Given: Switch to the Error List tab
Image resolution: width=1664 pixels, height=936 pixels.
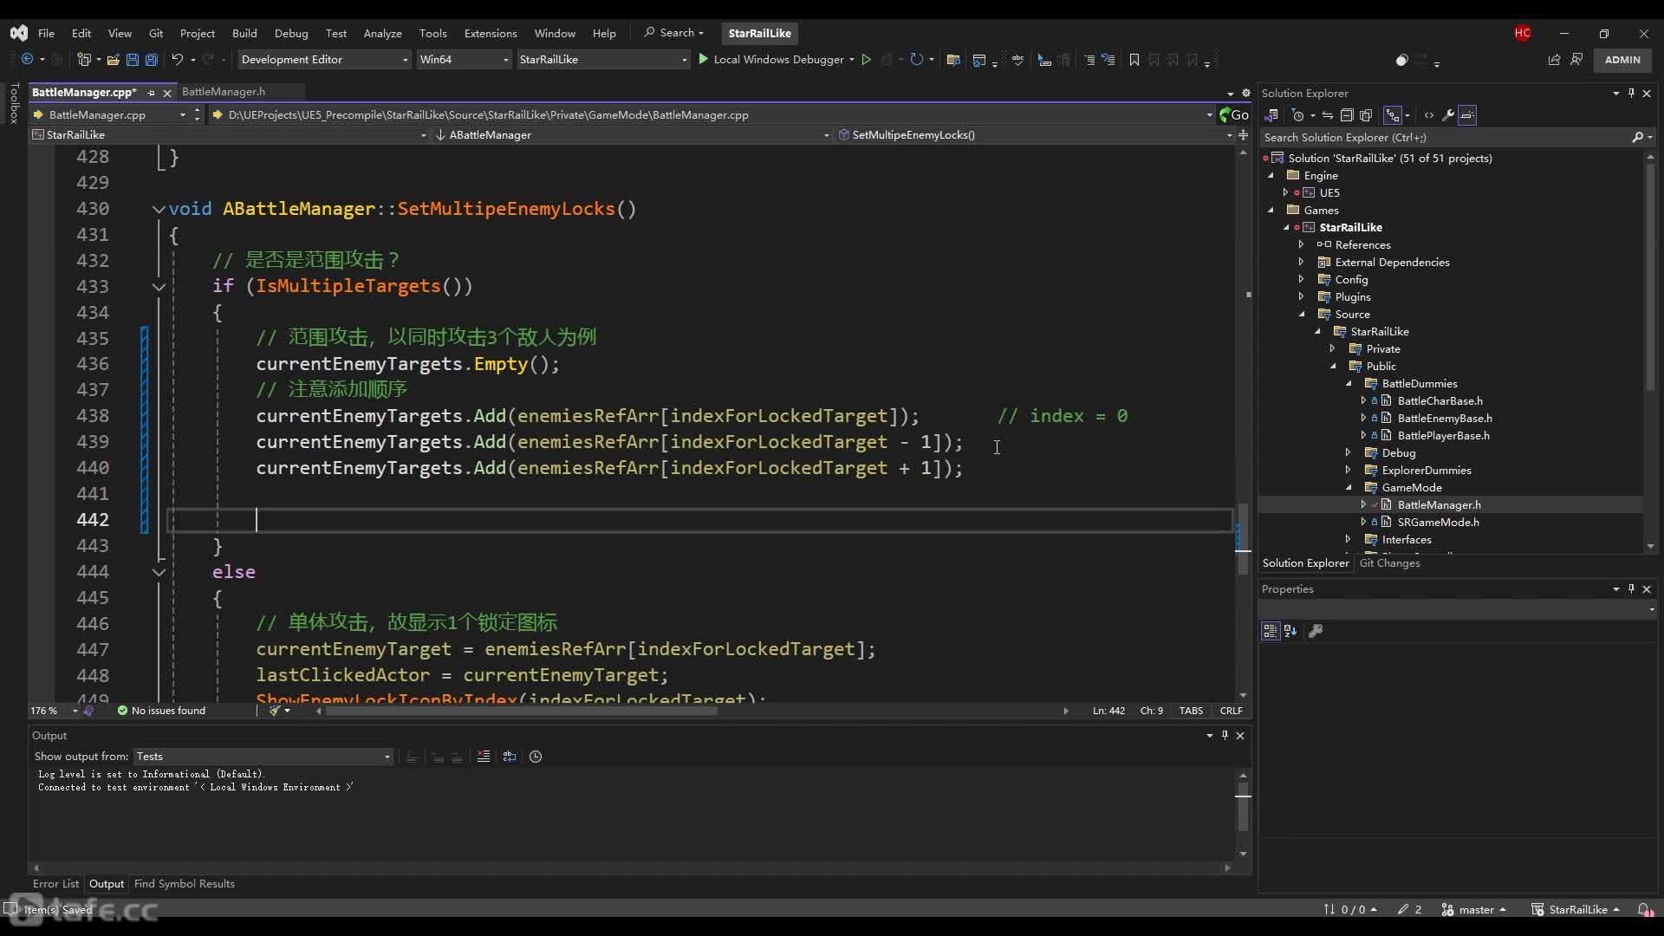Looking at the screenshot, I should [x=55, y=884].
